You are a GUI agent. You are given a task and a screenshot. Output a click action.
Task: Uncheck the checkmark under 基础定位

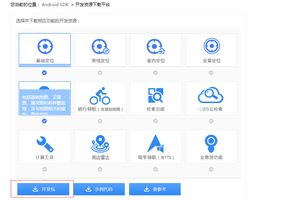click(x=44, y=73)
